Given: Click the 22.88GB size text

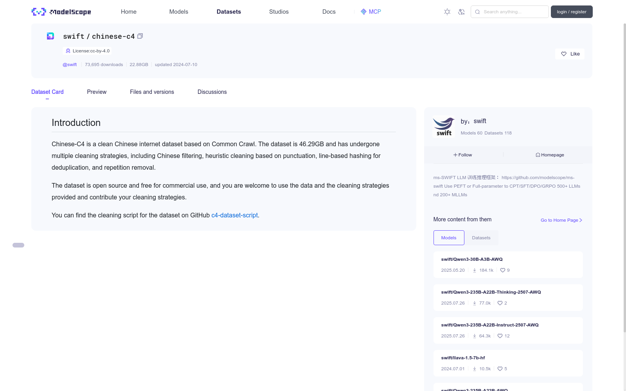Looking at the screenshot, I should 139,65.
